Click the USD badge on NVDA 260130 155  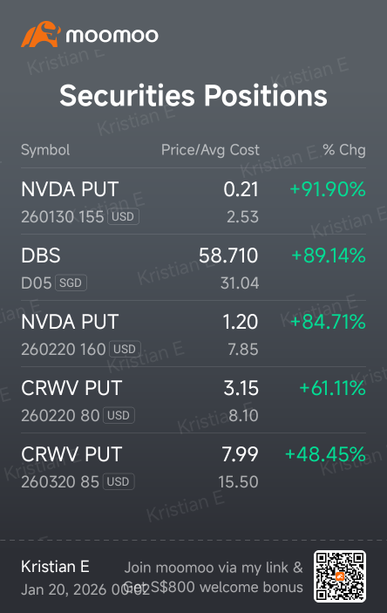pos(123,216)
